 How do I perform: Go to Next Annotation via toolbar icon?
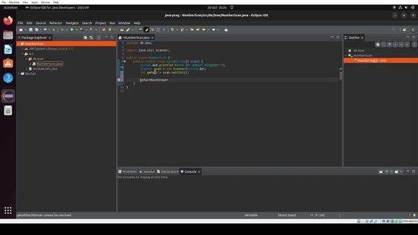tap(172, 30)
